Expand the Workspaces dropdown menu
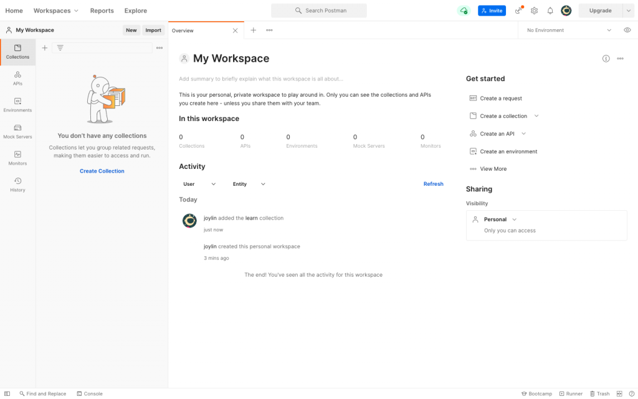The image size is (638, 399). (x=55, y=11)
